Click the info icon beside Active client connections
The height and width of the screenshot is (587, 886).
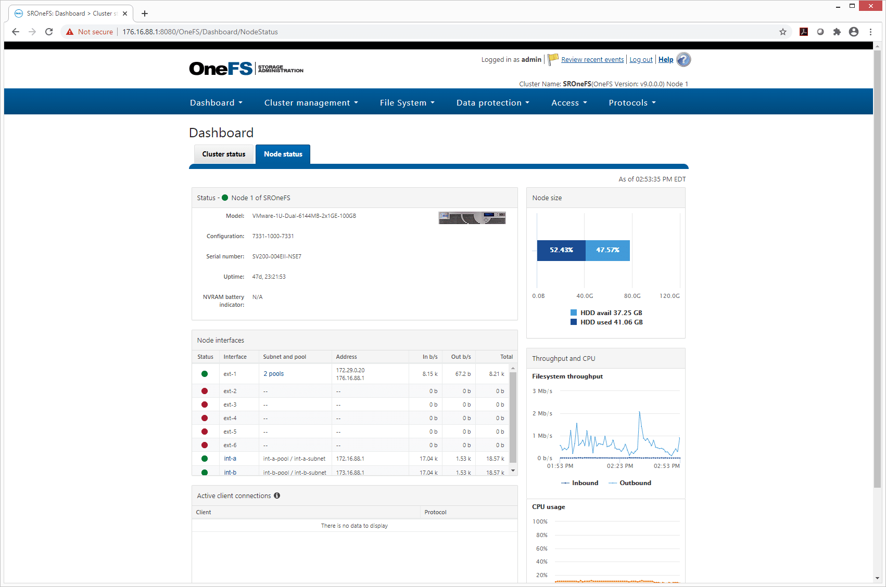(277, 495)
